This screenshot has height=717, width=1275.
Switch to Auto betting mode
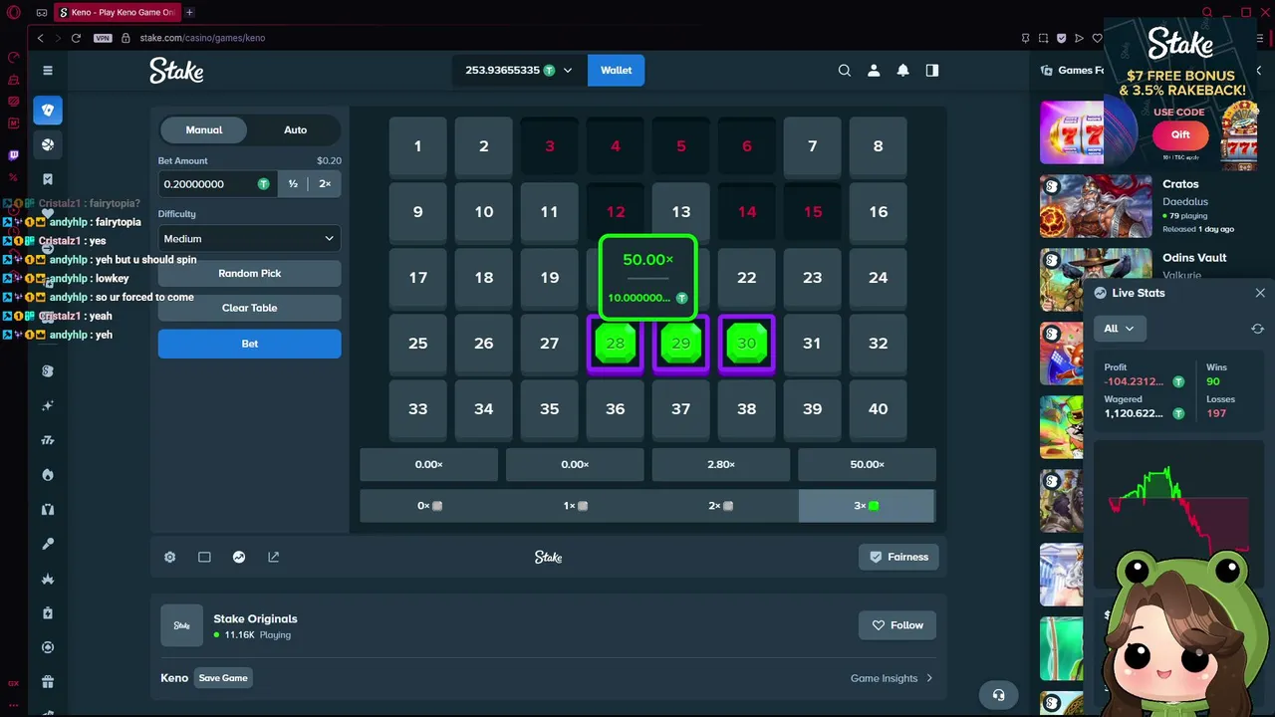[295, 130]
